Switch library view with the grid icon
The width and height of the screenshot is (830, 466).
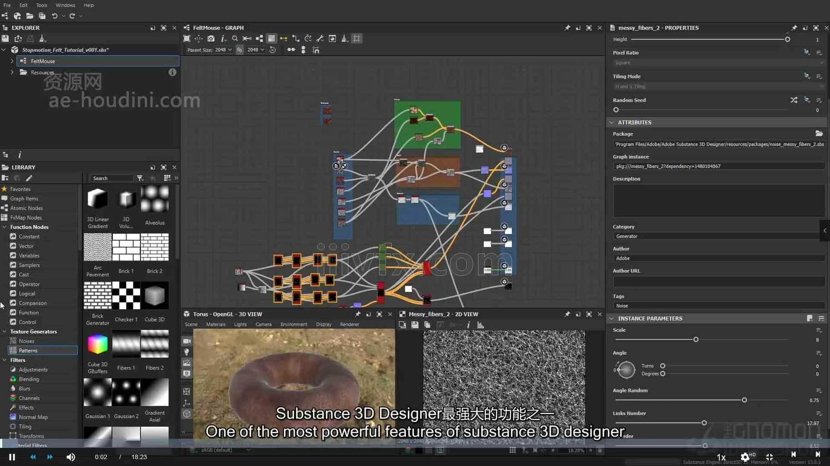coord(167,178)
